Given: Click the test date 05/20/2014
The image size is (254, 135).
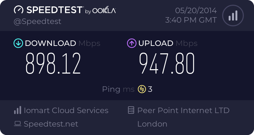Looking at the screenshot, I should pos(195,10).
